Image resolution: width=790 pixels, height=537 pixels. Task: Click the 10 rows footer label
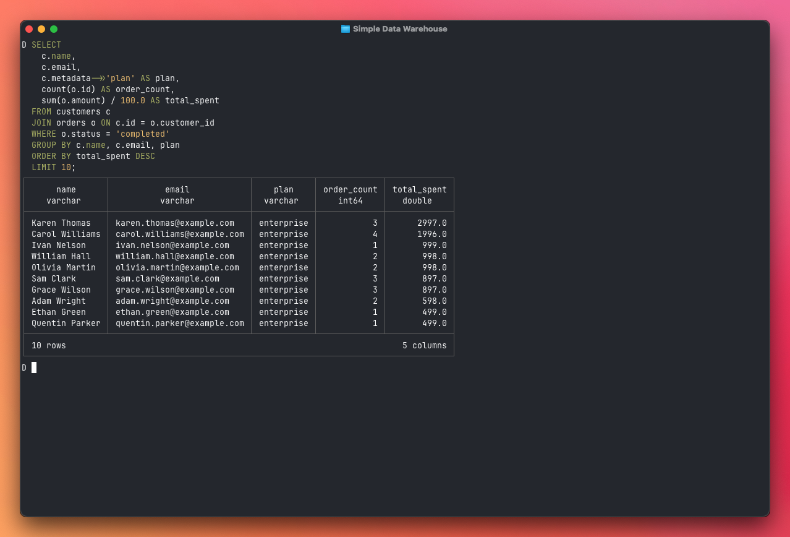(x=49, y=346)
